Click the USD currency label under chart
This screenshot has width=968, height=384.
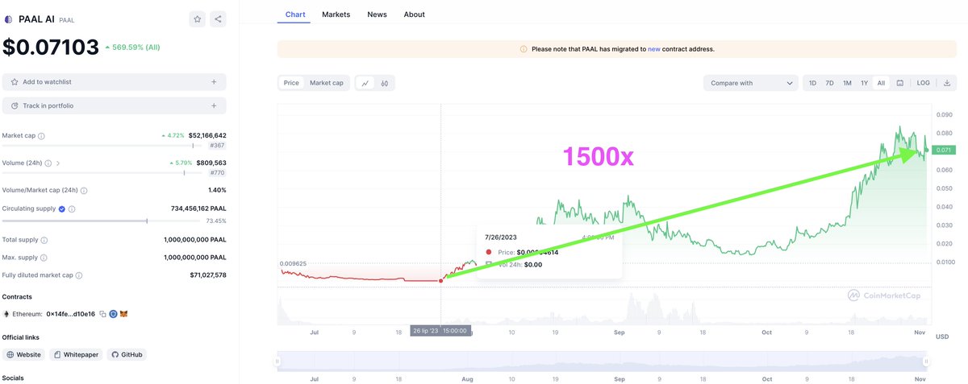[941, 337]
